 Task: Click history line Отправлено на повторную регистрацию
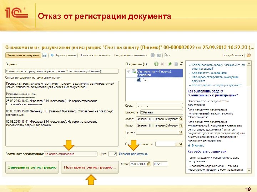pos(60,113)
